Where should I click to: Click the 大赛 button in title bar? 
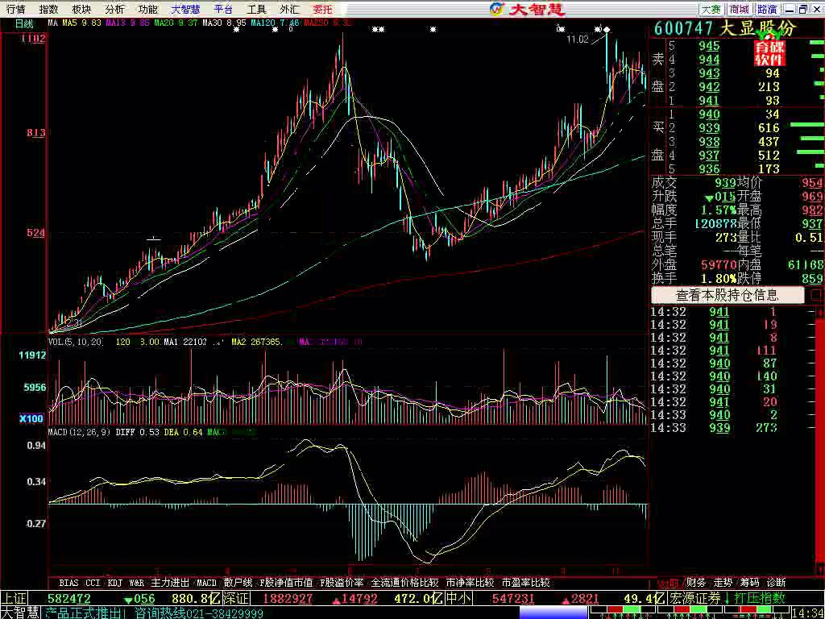click(711, 10)
